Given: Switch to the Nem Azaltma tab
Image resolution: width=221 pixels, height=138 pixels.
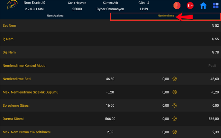Looking at the screenshot, I should pyautogui.click(x=55, y=16).
